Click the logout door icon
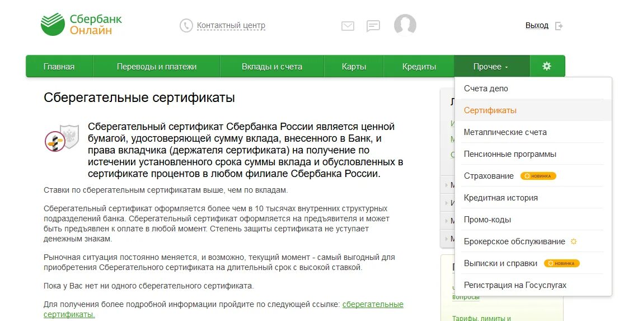This screenshot has height=321, width=619. 559,26
